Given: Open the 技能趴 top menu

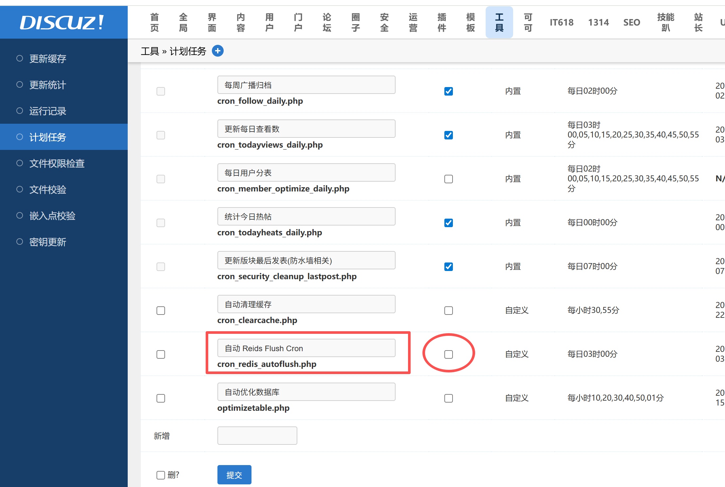Looking at the screenshot, I should pyautogui.click(x=666, y=22).
